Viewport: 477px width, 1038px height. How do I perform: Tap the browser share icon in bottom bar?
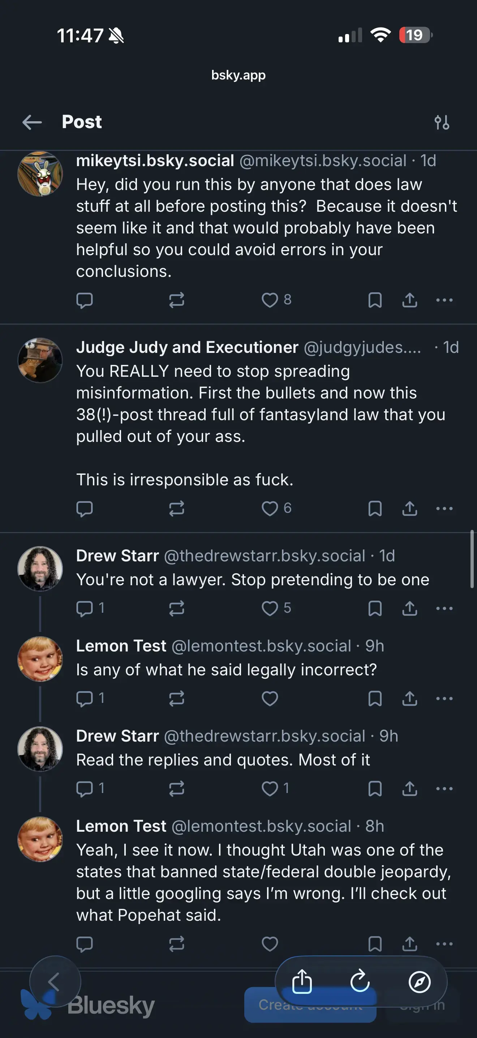302,982
